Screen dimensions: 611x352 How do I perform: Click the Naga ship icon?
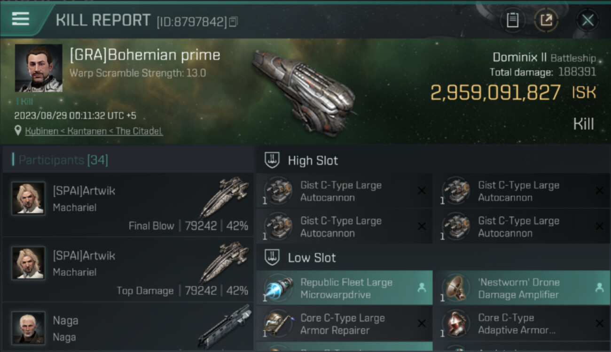[225, 326]
